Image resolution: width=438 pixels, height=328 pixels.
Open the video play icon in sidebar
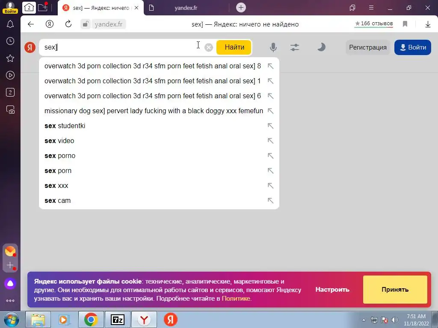pyautogui.click(x=10, y=75)
